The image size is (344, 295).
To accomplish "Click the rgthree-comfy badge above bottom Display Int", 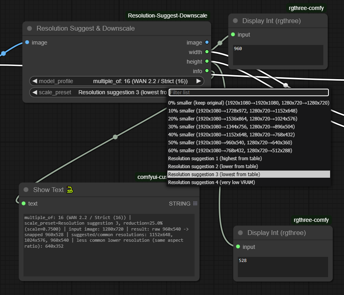I will 311,220.
